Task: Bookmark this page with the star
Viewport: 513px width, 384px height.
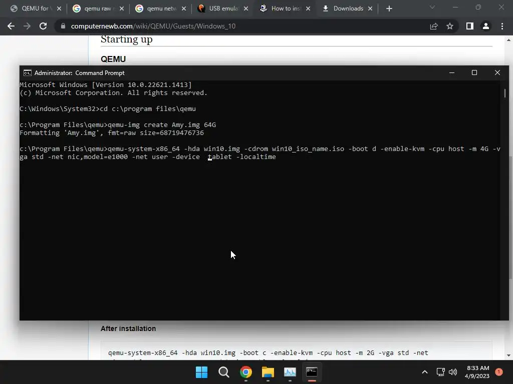Action: [450, 26]
